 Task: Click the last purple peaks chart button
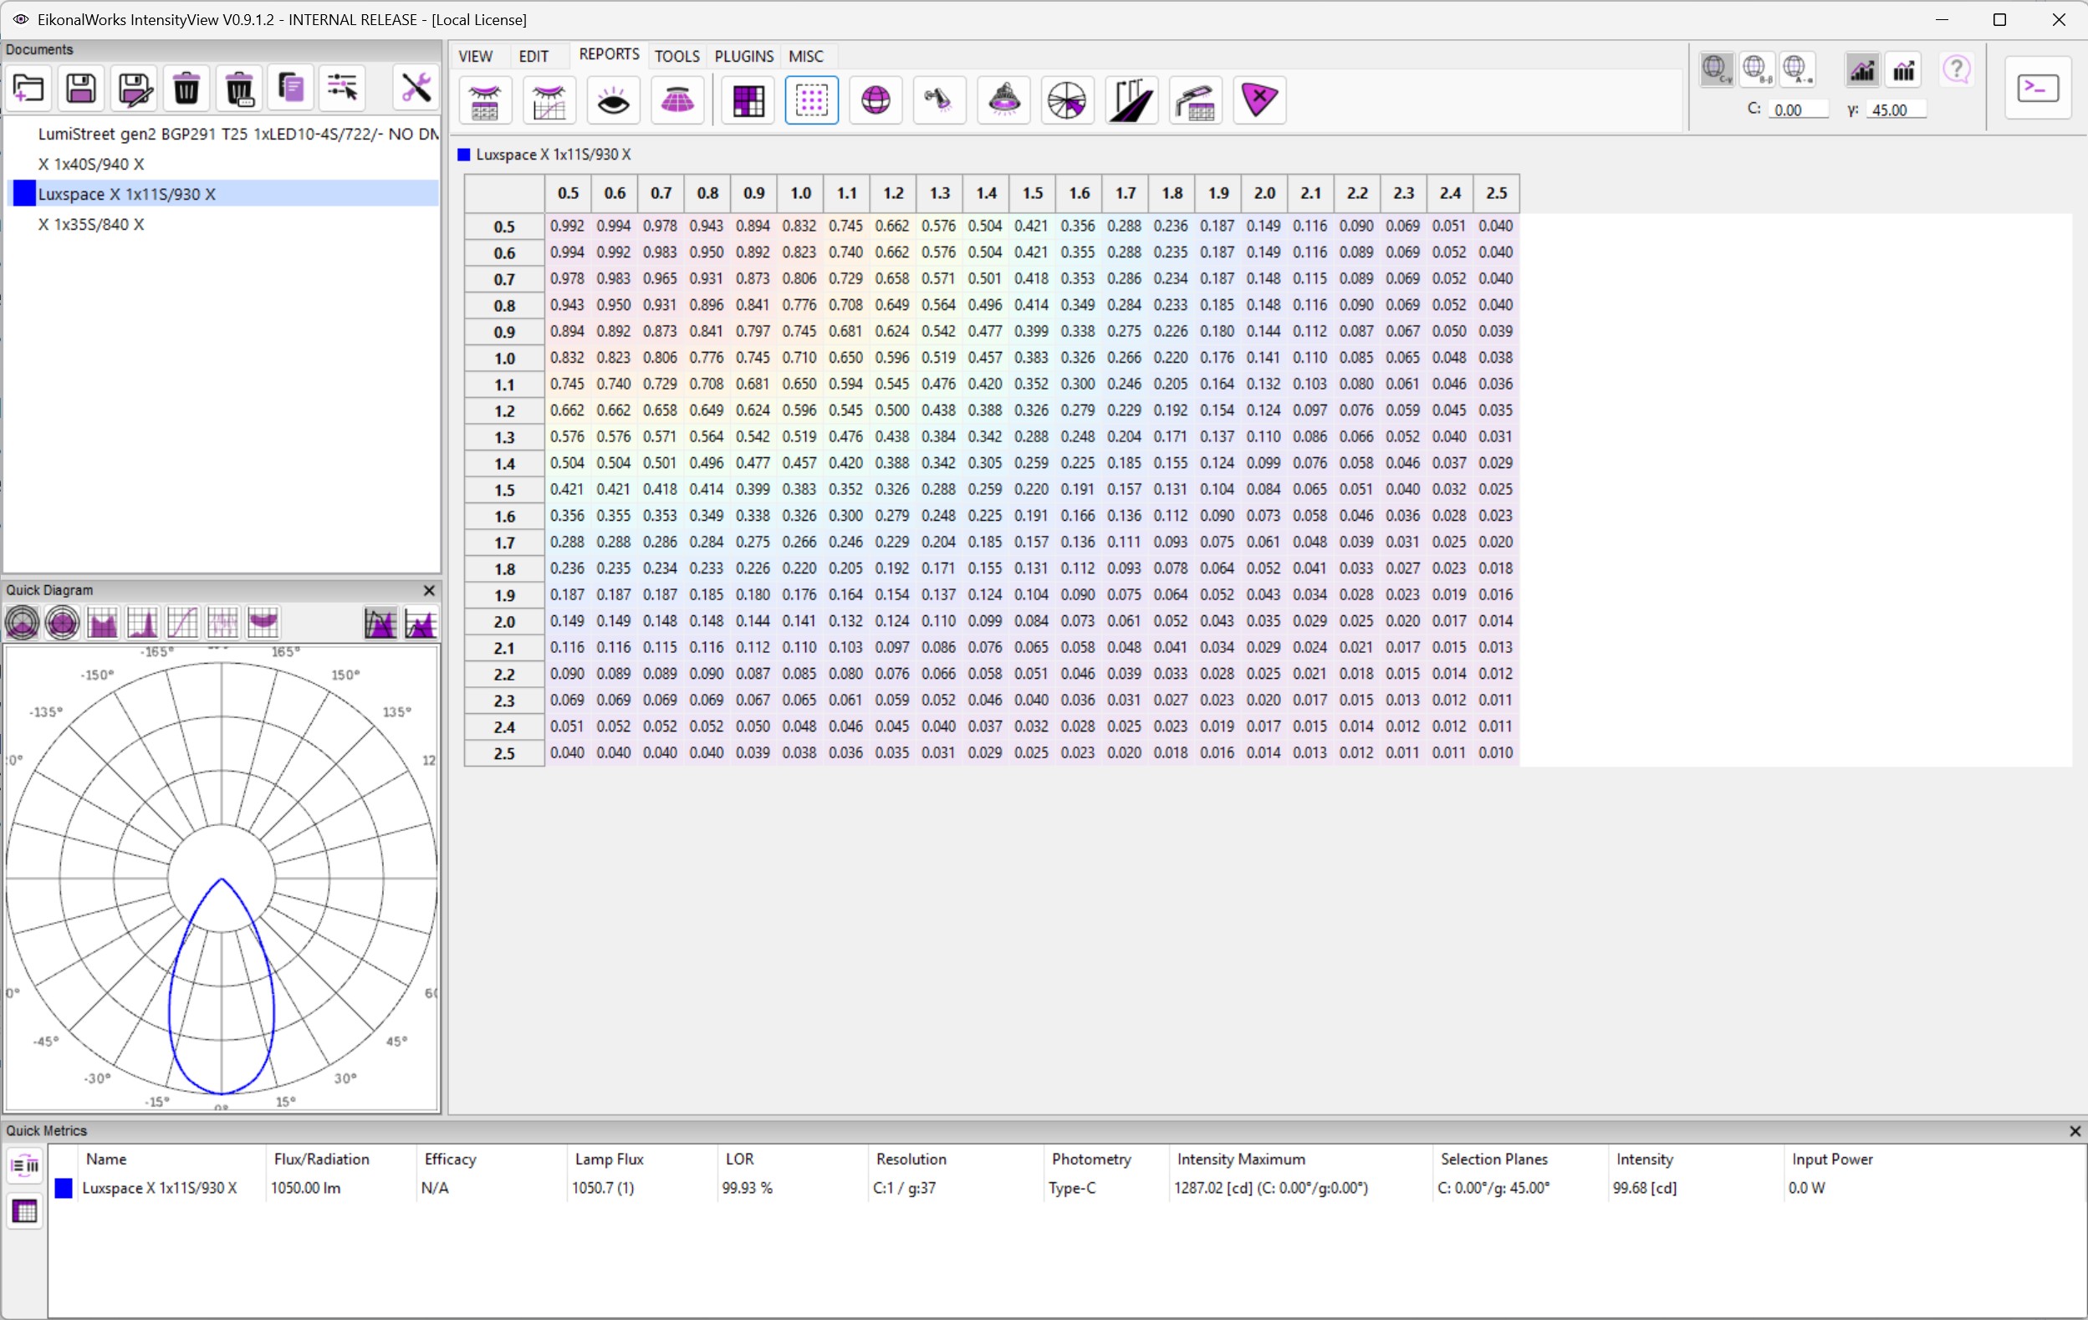421,622
